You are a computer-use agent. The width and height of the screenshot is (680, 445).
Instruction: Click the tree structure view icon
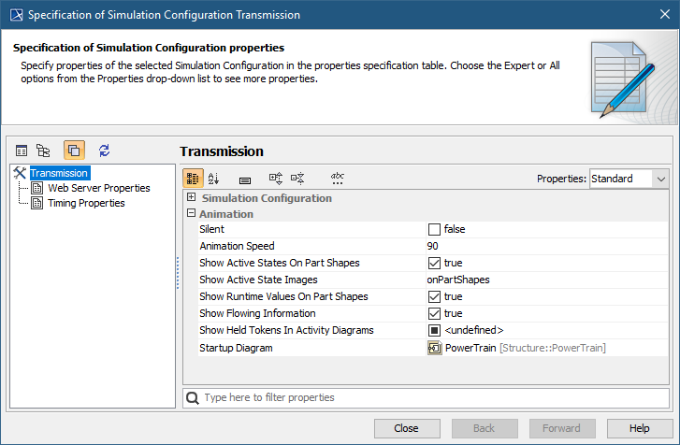click(x=43, y=150)
